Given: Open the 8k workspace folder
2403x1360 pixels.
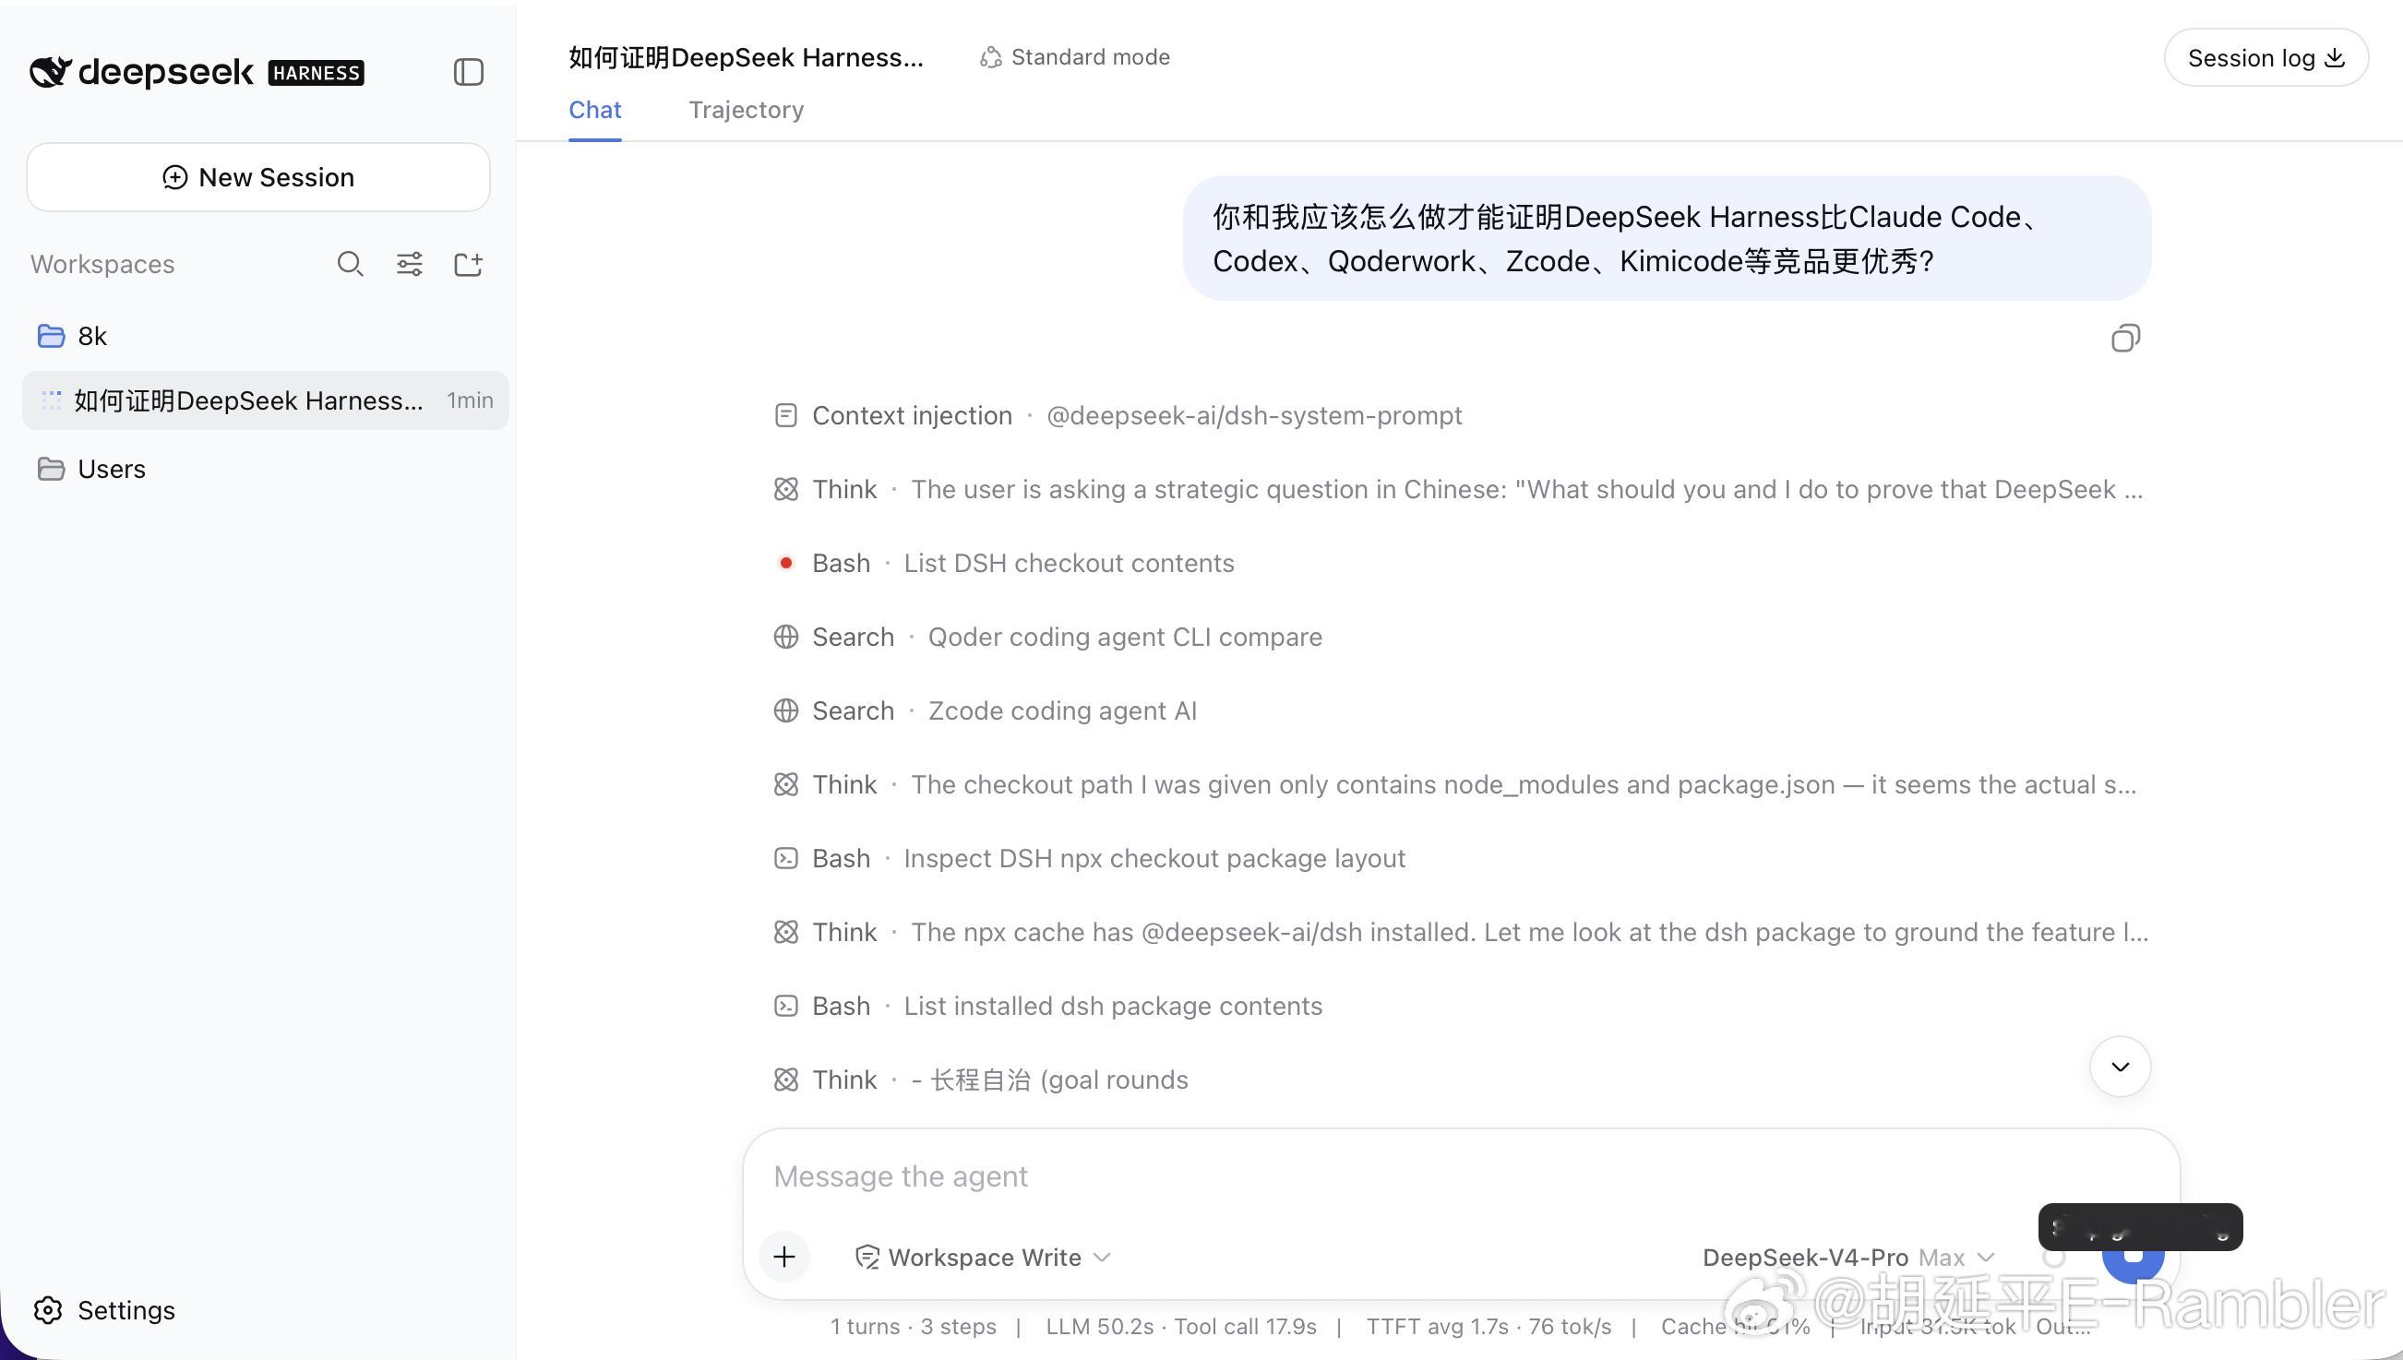Looking at the screenshot, I should tap(265, 336).
